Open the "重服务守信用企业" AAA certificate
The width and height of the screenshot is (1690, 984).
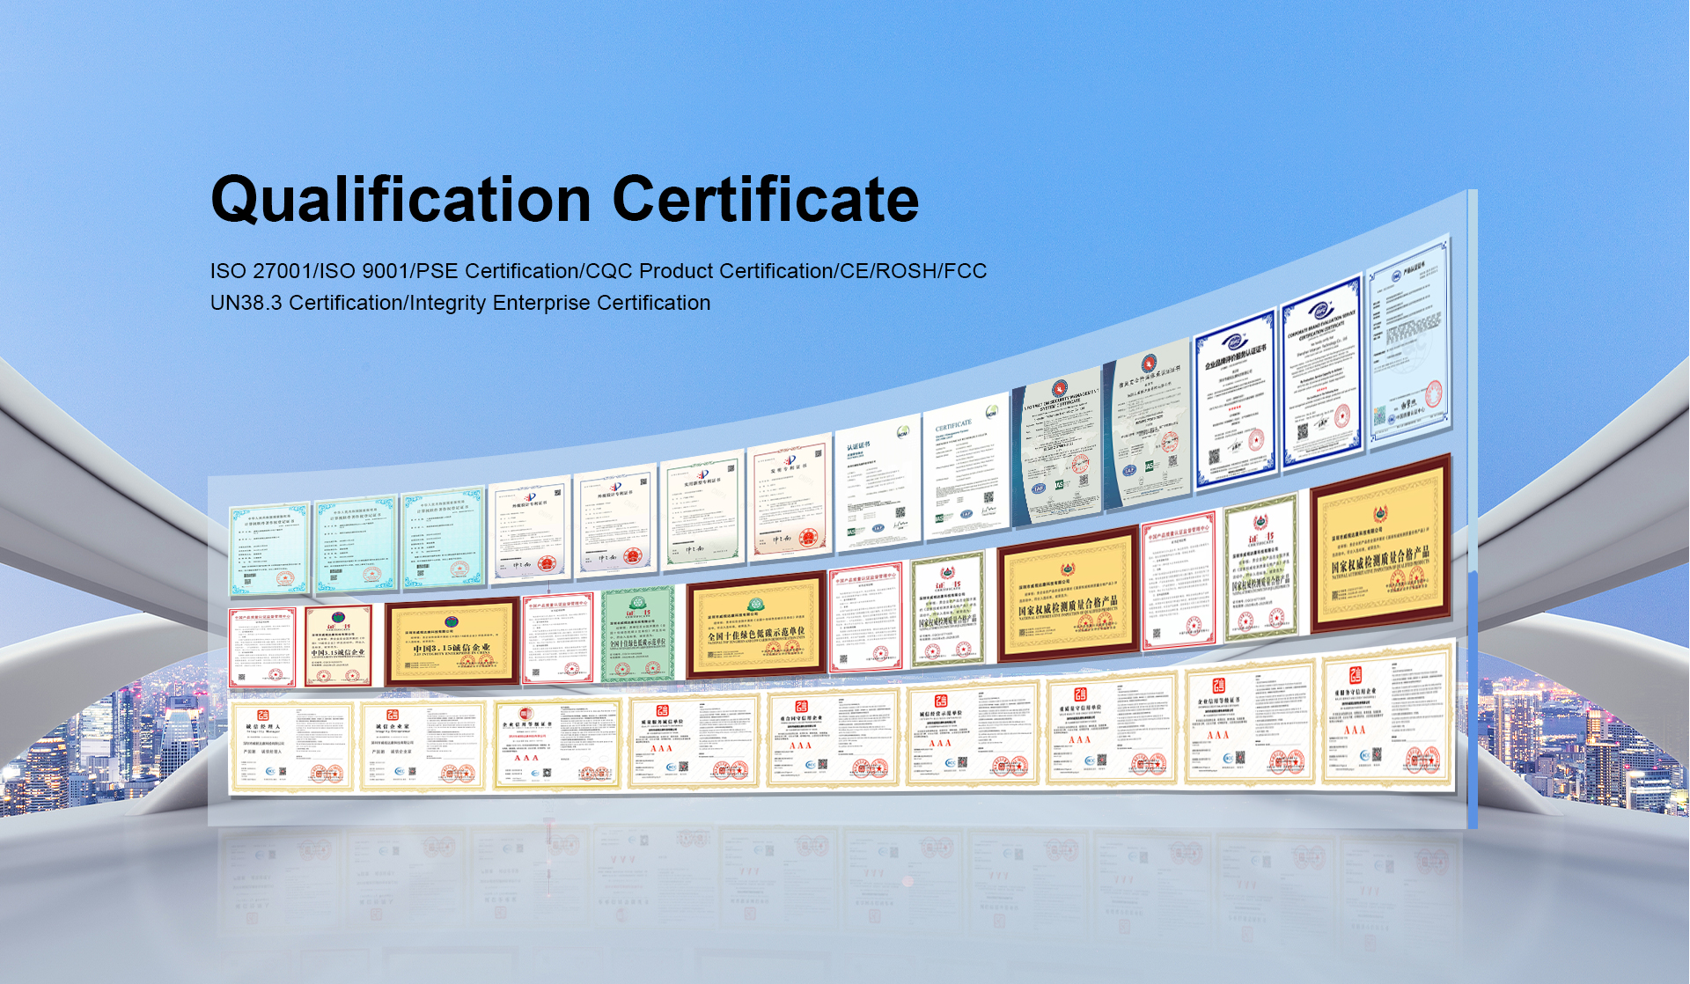[1387, 716]
